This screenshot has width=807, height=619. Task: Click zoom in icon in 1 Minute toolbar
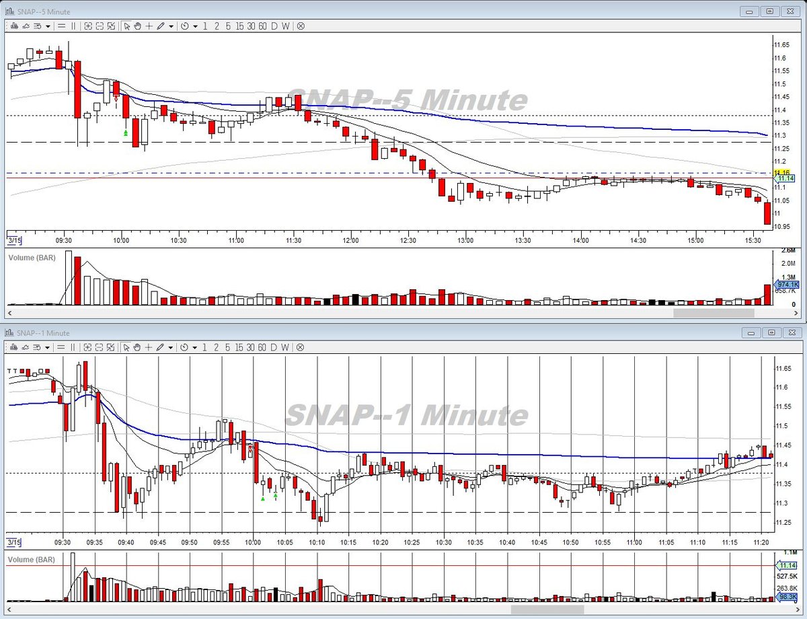click(88, 347)
